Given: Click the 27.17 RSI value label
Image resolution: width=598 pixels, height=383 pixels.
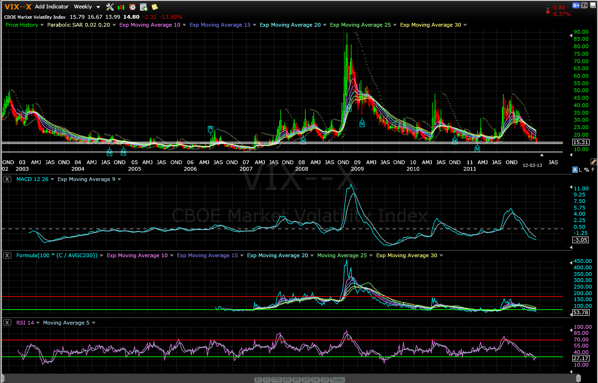Looking at the screenshot, I should coord(581,358).
